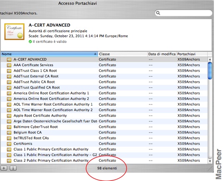The height and width of the screenshot is (181, 223).
Task: Click the A-CERT ADVANCED certificate row icon
Action: 9,60
